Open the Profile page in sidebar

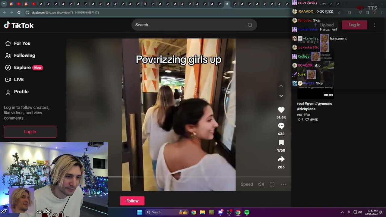click(x=17, y=92)
